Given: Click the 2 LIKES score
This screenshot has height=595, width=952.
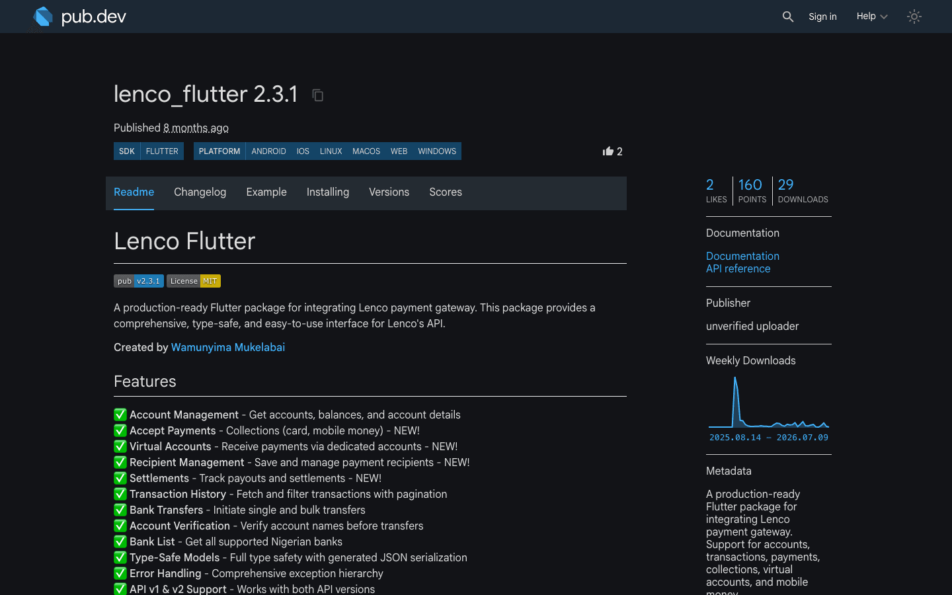Looking at the screenshot, I should tap(716, 190).
